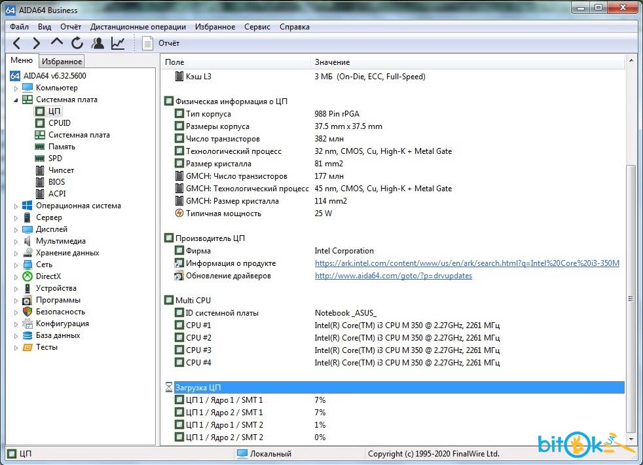643x465 pixels.
Task: Click the scrollbar down arrow at list bottom
Action: (631, 439)
